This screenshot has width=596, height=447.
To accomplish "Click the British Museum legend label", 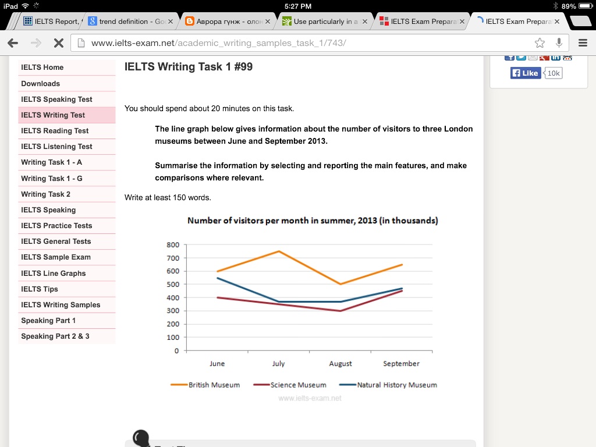I will click(214, 385).
